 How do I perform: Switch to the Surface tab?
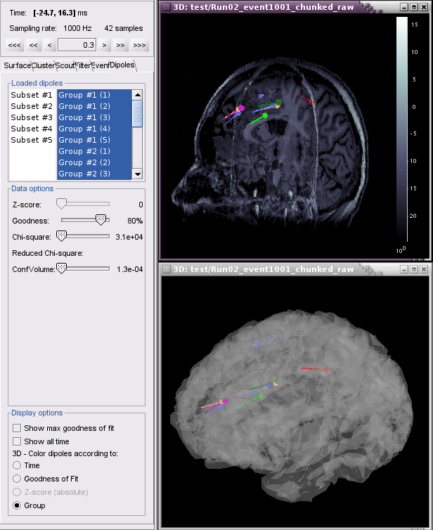17,65
